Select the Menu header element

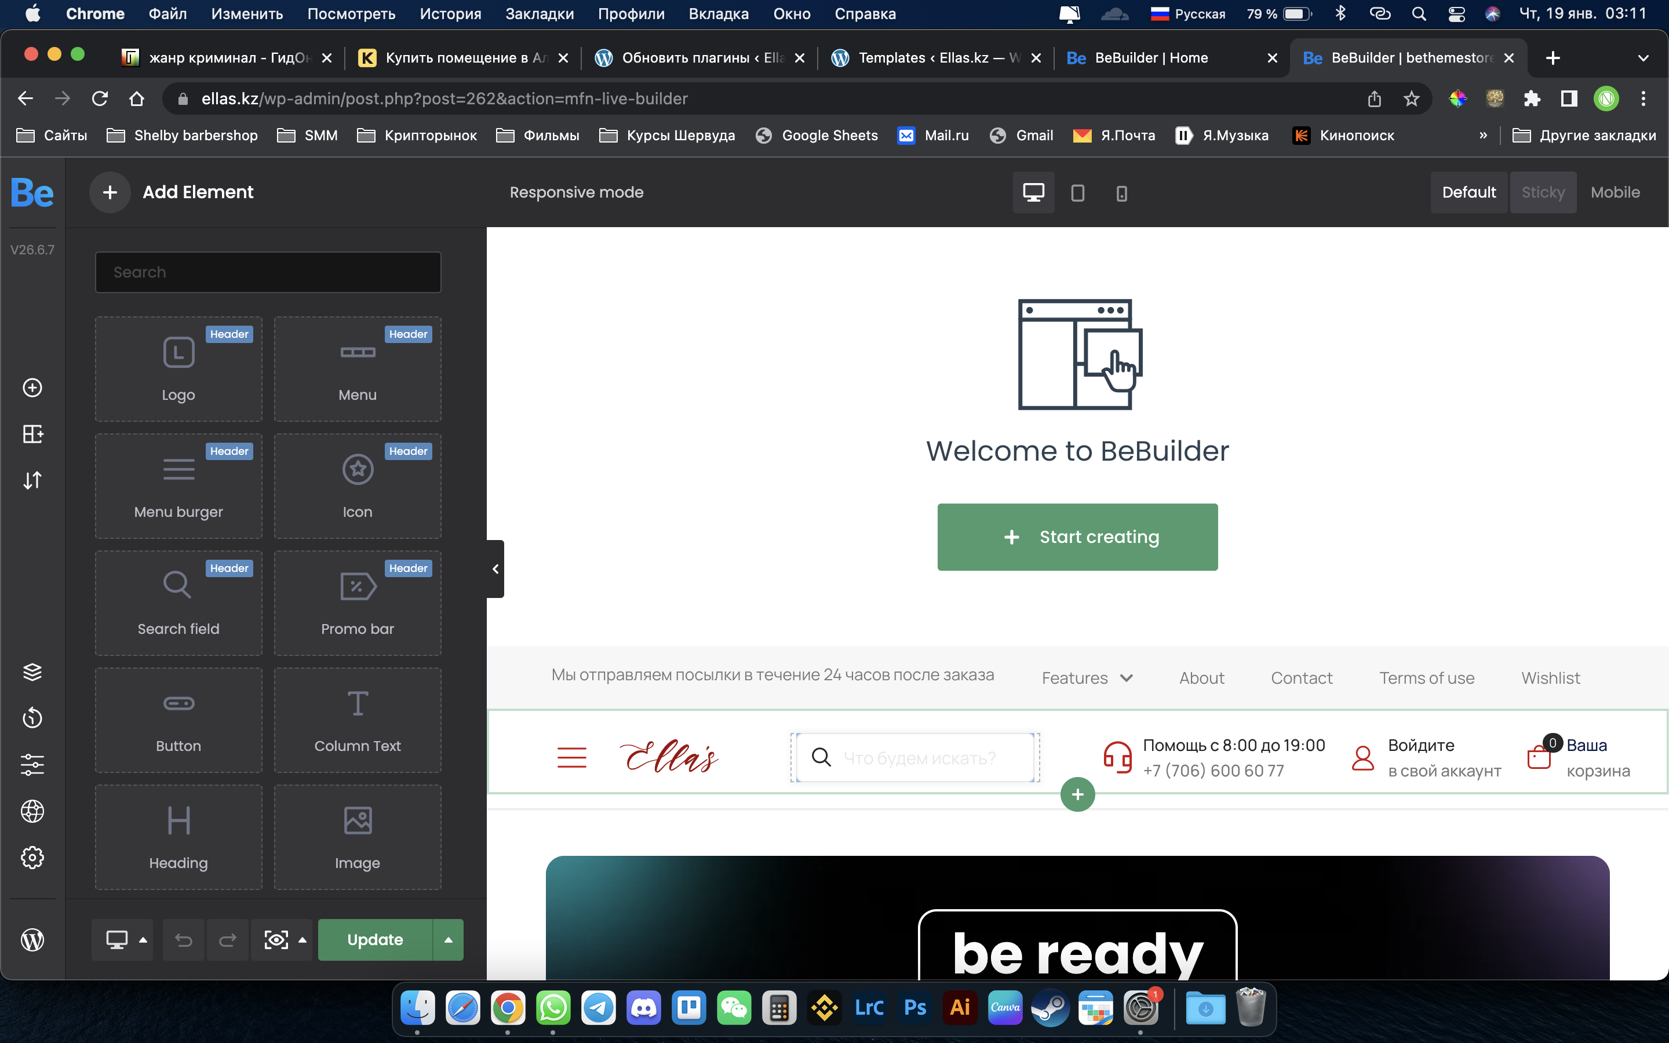tap(357, 369)
